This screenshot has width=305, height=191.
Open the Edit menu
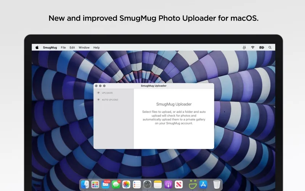point(72,47)
